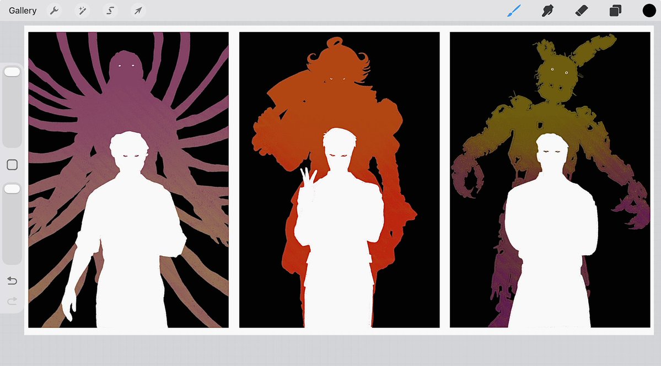Open the Actions wrench menu
661x366 pixels.
click(55, 10)
